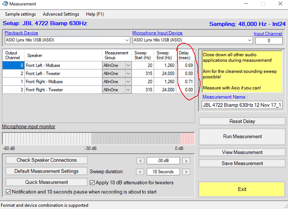Image resolution: width=288 pixels, height=209 pixels.
Task: Click the yellow Exit button
Action: click(242, 189)
